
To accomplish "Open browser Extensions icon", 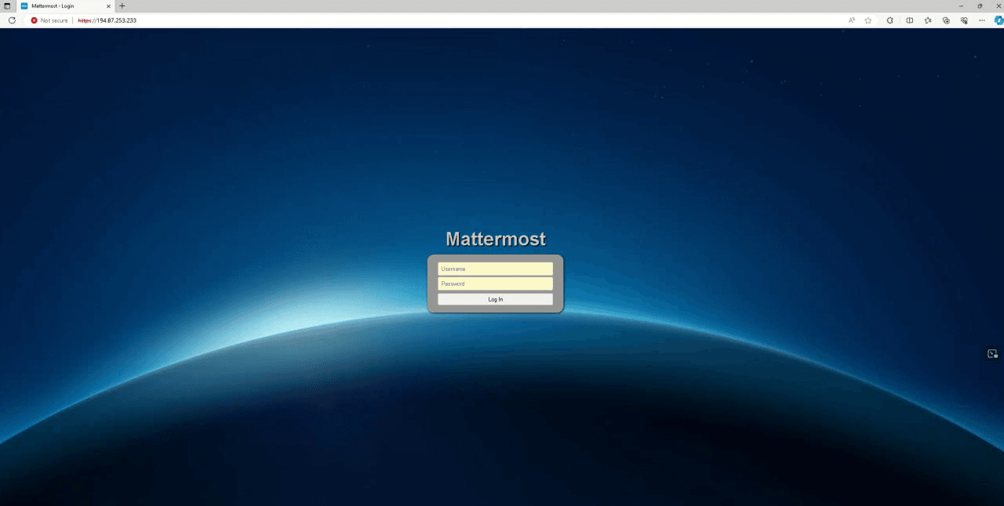I will (889, 20).
